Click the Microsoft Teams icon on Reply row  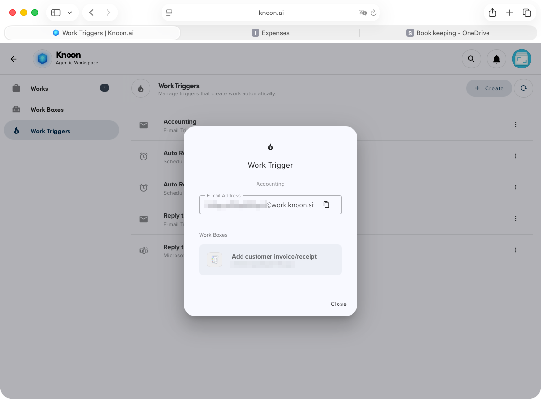[143, 250]
